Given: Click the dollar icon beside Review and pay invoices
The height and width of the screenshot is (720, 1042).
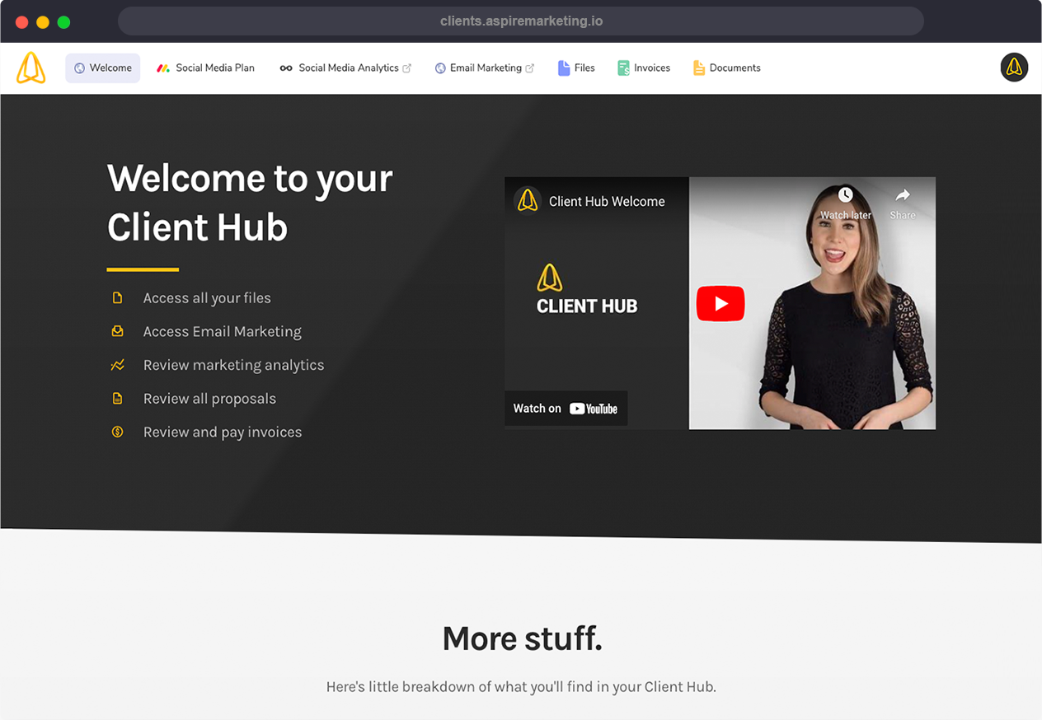Looking at the screenshot, I should coord(118,432).
